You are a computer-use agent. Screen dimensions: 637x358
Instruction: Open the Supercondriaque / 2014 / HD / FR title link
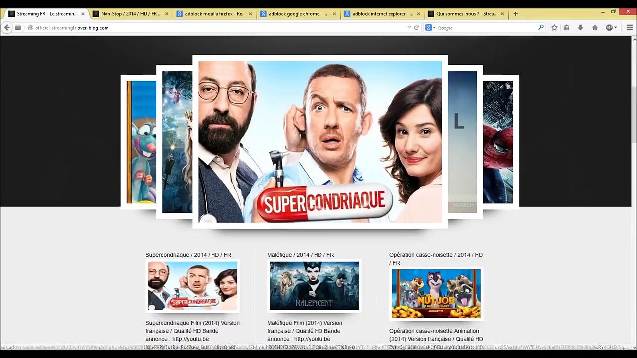(x=188, y=255)
